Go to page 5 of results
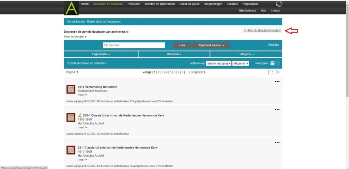Viewport: 349px width, 169px height. [170, 72]
